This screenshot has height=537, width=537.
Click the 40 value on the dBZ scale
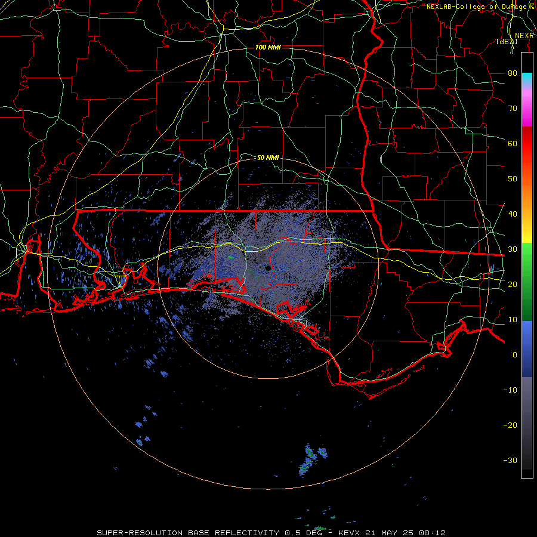tap(513, 214)
